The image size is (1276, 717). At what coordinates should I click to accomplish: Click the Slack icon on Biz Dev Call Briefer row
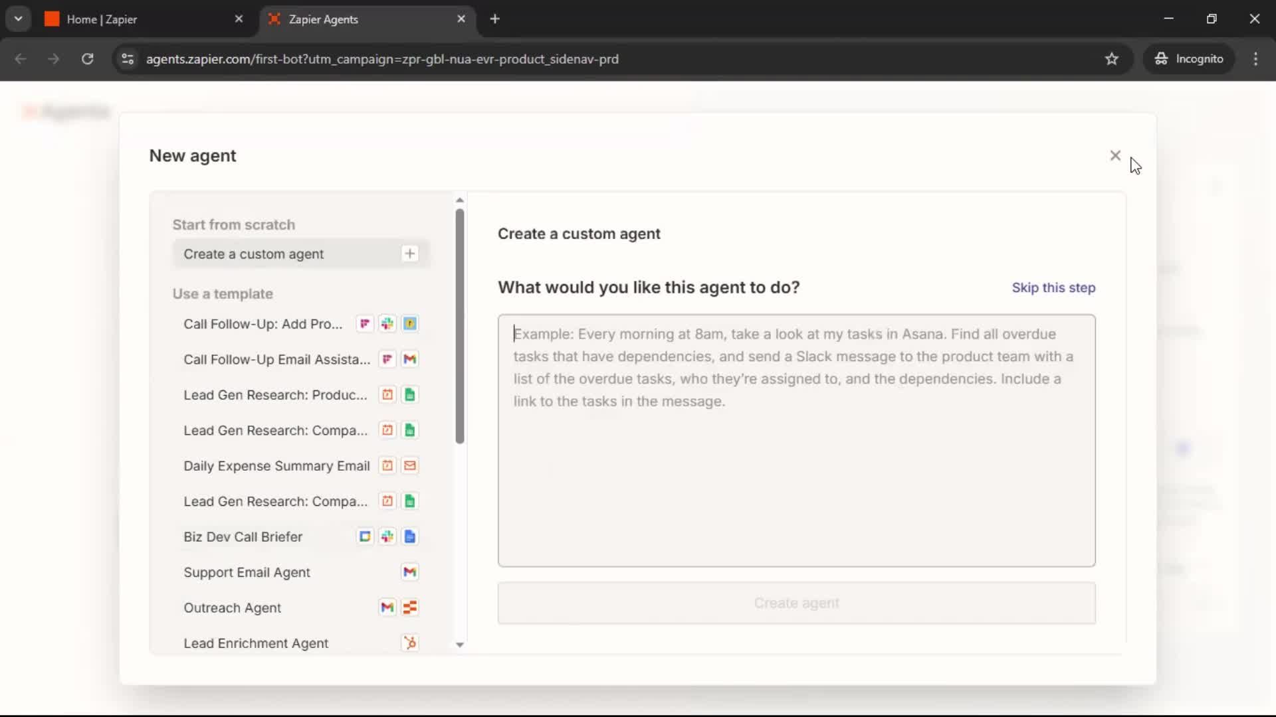[387, 536]
